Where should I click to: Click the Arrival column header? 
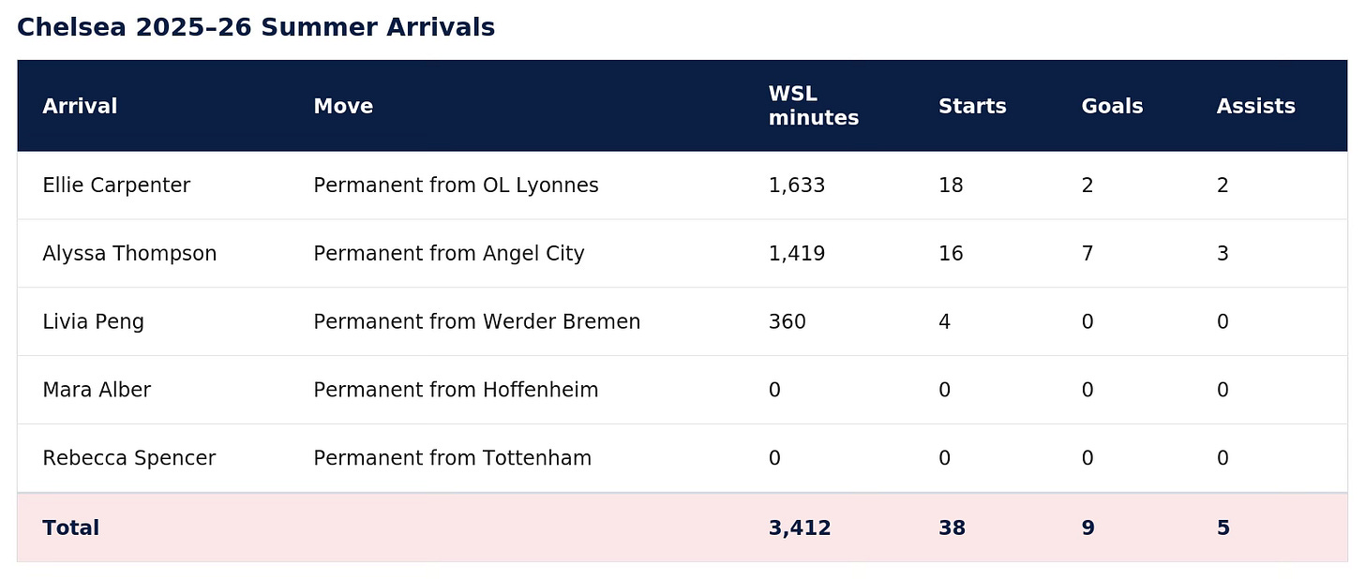pos(80,106)
